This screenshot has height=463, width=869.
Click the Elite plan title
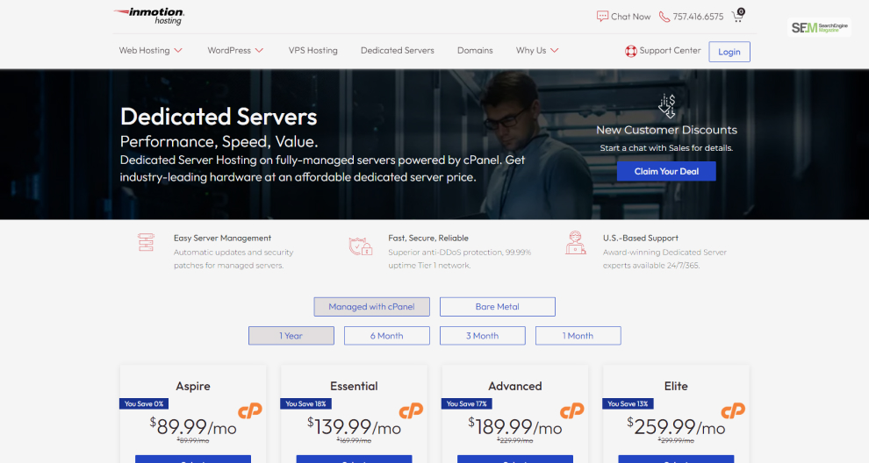[676, 386]
